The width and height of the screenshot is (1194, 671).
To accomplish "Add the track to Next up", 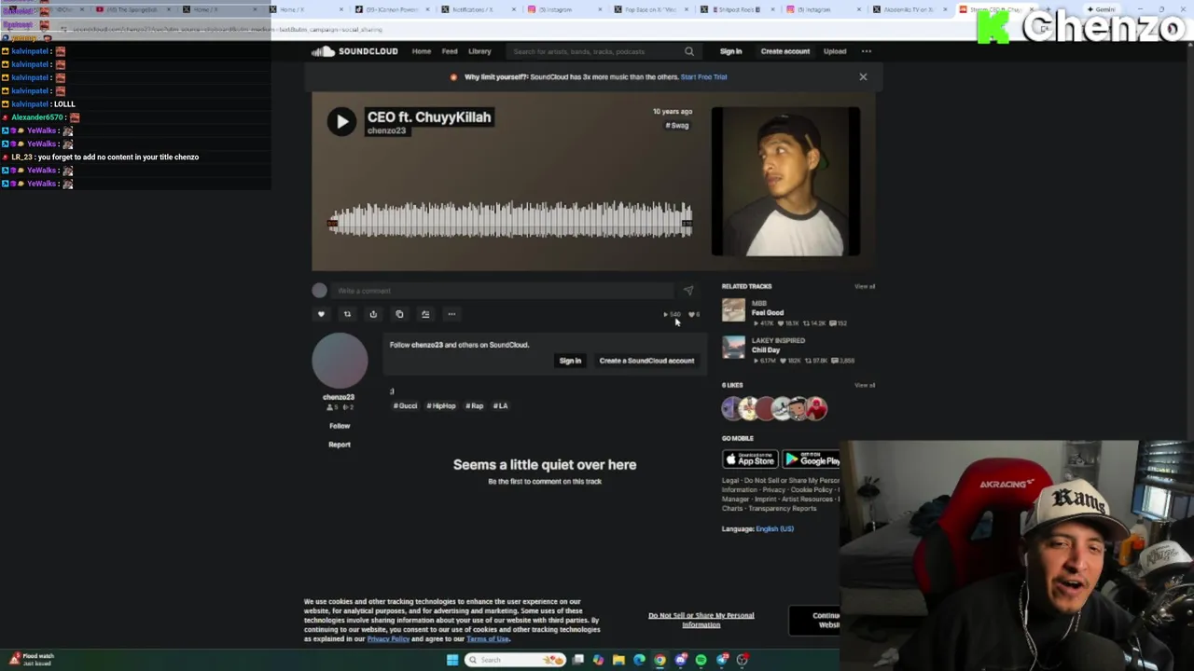I will pos(425,314).
